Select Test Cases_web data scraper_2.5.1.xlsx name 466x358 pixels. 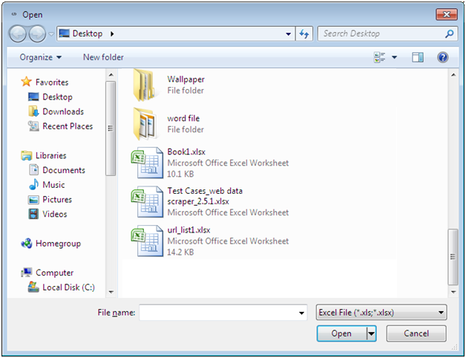pyautogui.click(x=205, y=196)
